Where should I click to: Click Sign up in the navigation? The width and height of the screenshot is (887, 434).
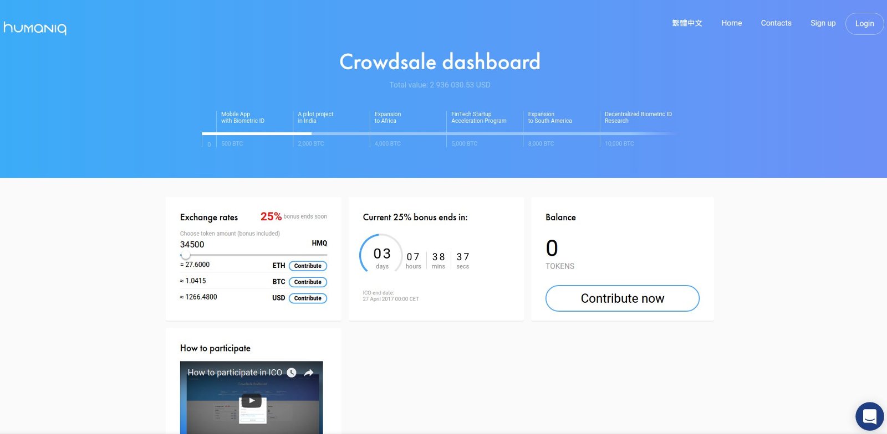click(823, 23)
